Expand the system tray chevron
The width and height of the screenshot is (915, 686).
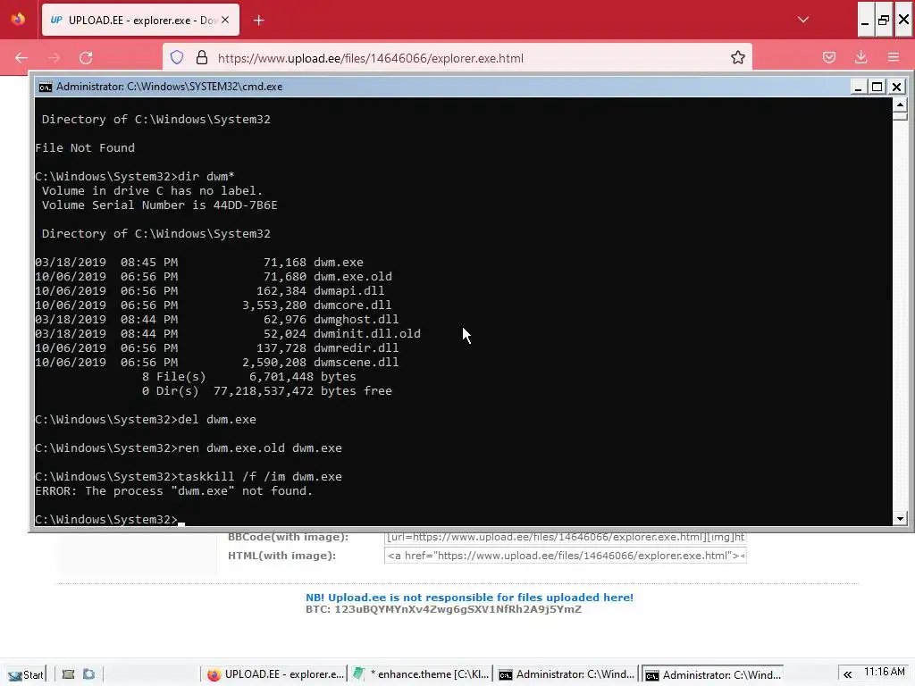847,674
